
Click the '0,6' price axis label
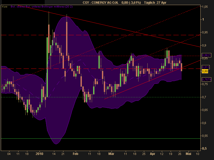tap(204, 123)
